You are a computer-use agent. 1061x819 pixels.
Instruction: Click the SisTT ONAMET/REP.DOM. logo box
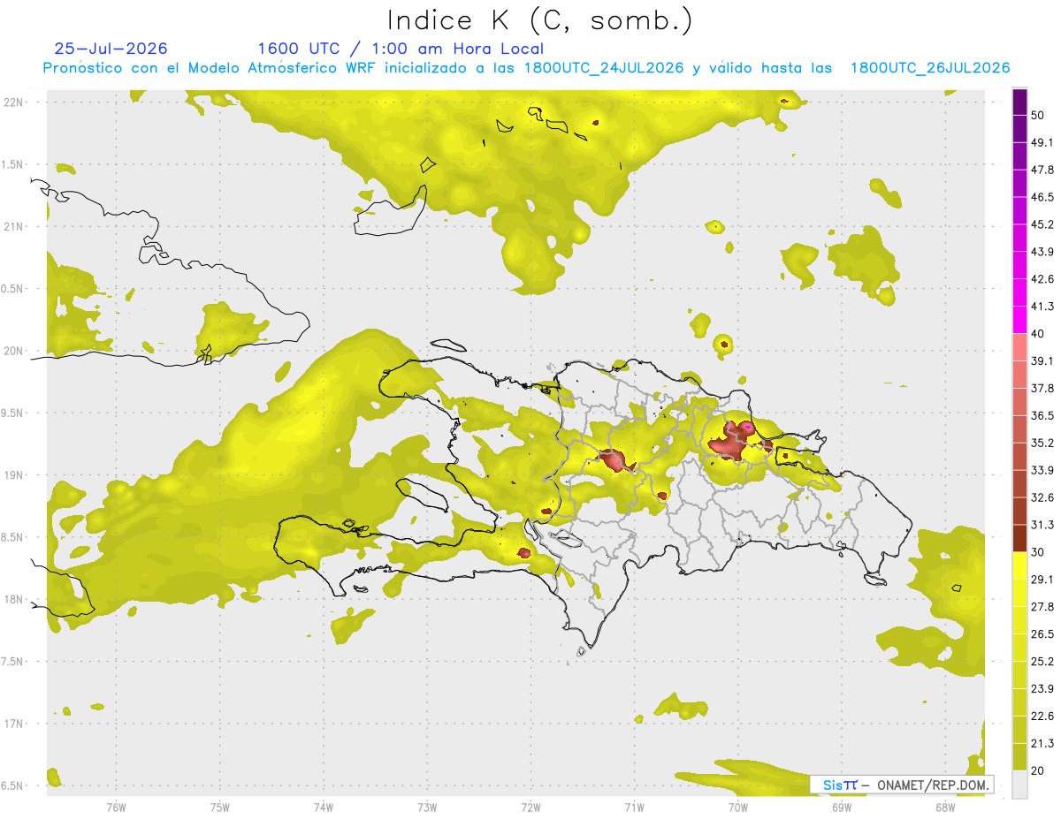pos(902,785)
